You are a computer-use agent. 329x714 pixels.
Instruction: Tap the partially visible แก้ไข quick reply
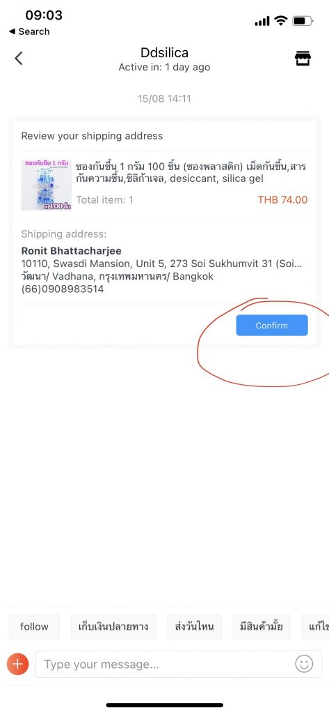[316, 627]
